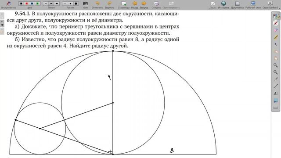Click the Стереть erase button
This screenshot has width=281, height=158.
(x=156, y=5)
